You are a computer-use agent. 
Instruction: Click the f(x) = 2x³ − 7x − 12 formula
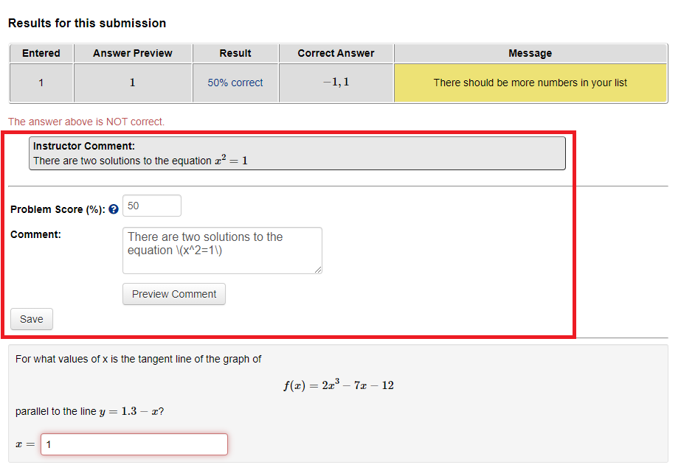(x=339, y=385)
